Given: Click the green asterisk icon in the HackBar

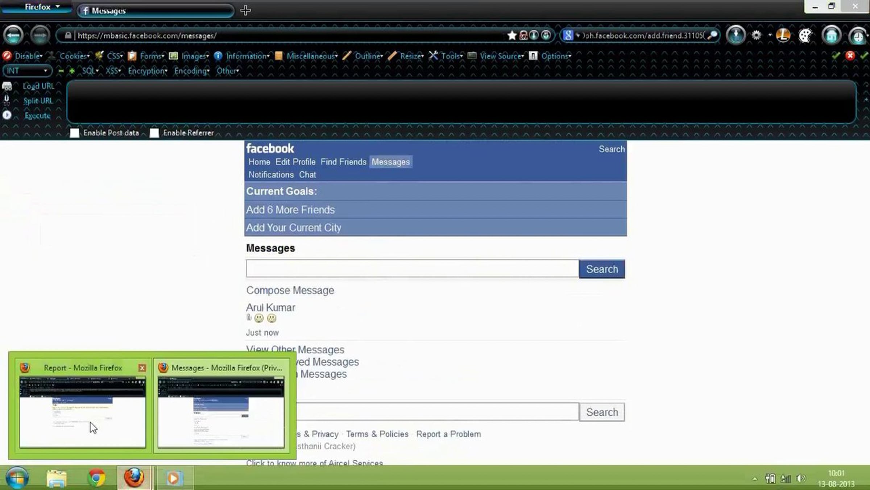Looking at the screenshot, I should [x=72, y=71].
